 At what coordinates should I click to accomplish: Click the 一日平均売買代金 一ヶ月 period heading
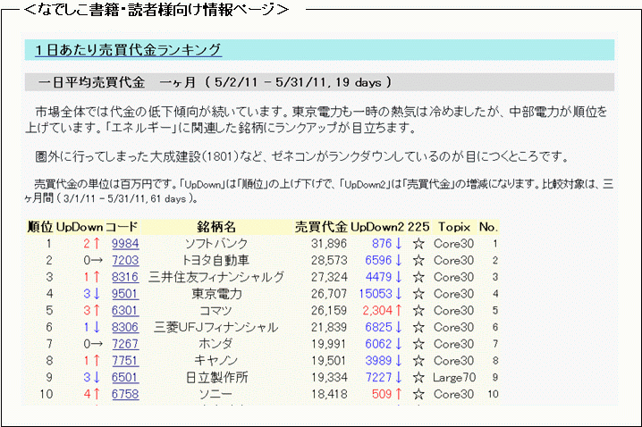pos(215,82)
